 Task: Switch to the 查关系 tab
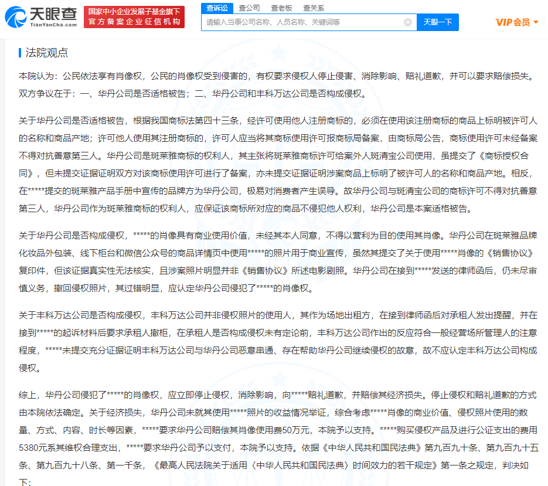pos(314,8)
